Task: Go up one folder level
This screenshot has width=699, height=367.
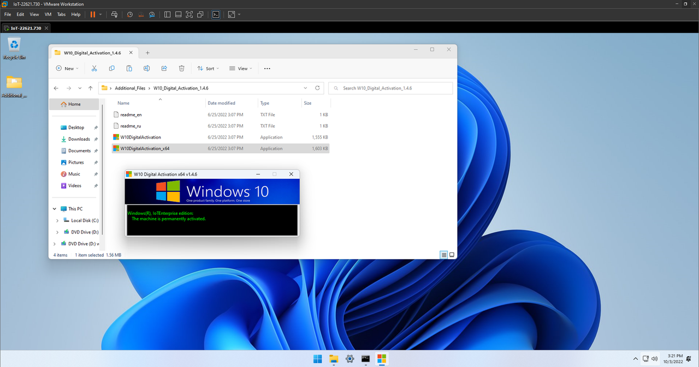Action: tap(90, 88)
